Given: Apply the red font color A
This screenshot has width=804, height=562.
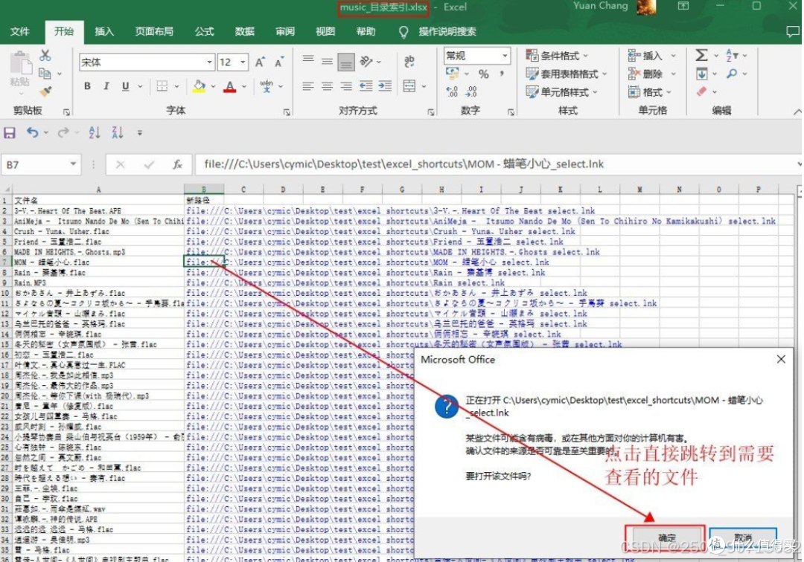Looking at the screenshot, I should [230, 86].
